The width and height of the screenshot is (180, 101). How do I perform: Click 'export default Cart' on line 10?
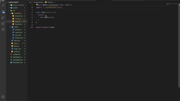(x=45, y=27)
